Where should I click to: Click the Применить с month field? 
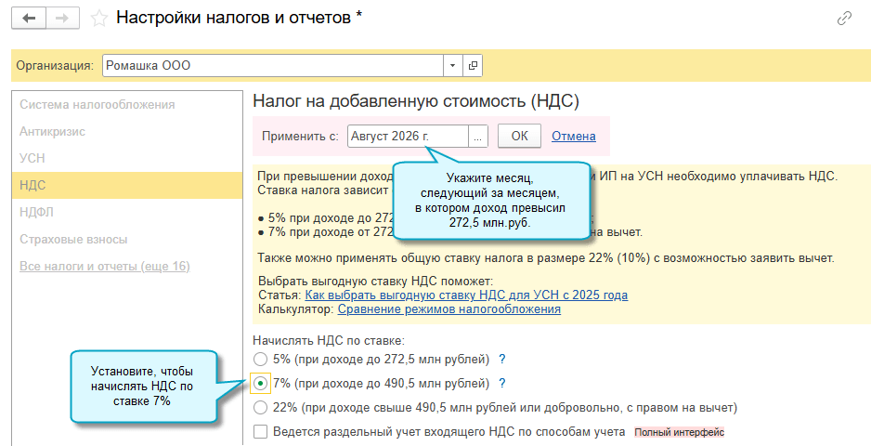click(x=409, y=137)
